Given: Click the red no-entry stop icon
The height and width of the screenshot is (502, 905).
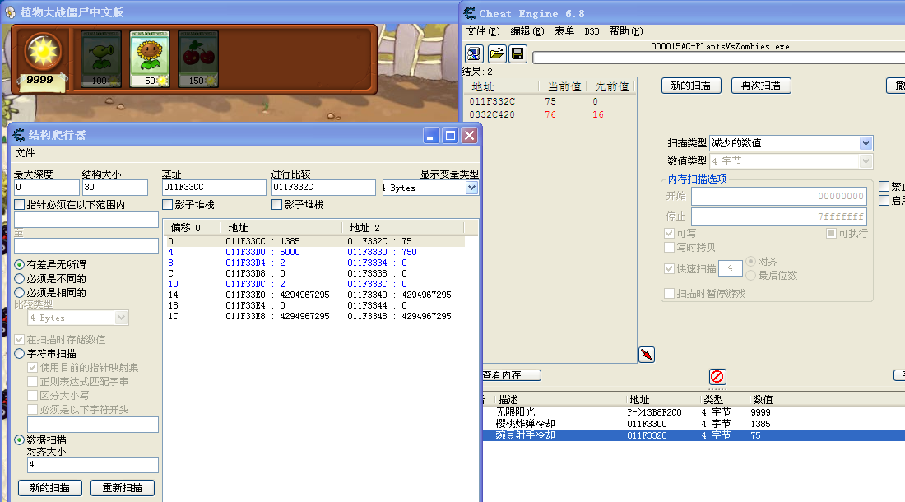Looking at the screenshot, I should tap(717, 377).
